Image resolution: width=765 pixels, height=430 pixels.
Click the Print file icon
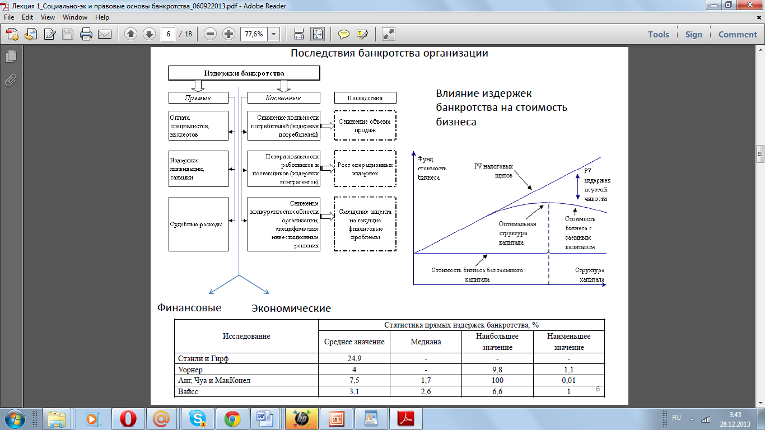86,34
